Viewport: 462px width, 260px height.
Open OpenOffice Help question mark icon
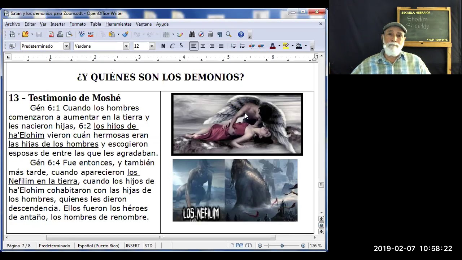241,34
